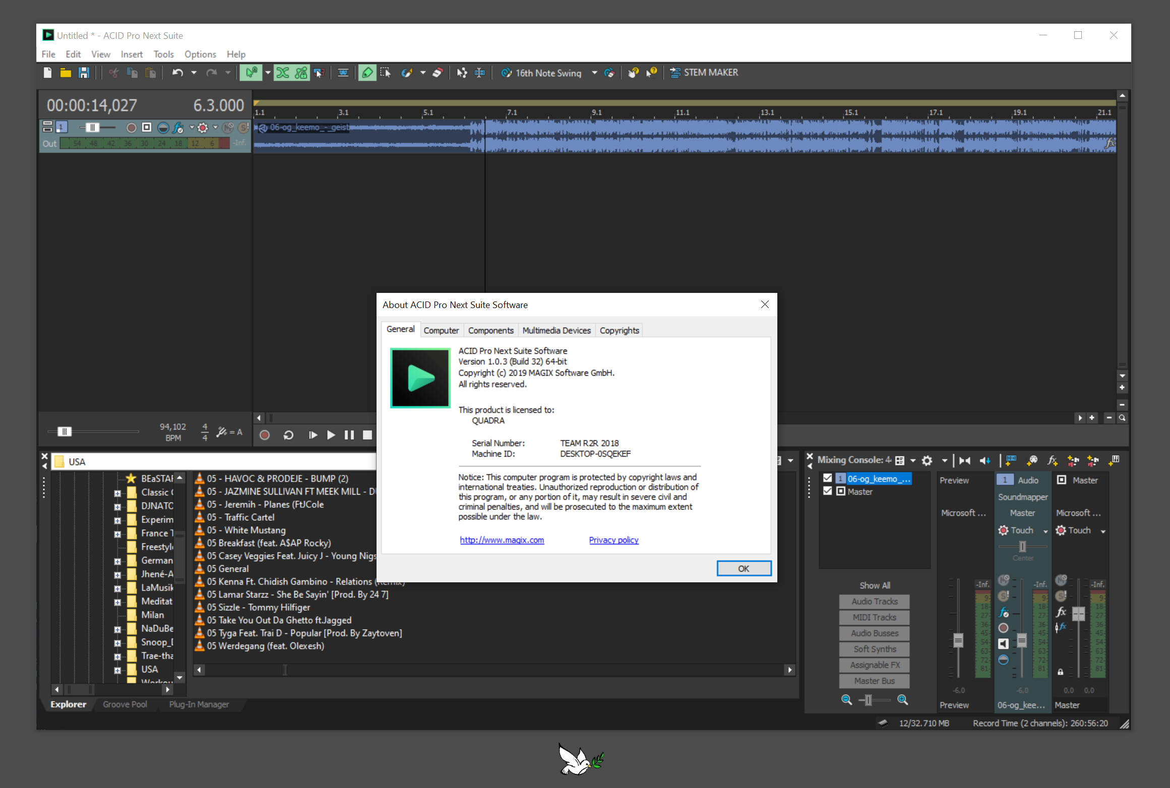Click the Record button in transport controls
The height and width of the screenshot is (788, 1170).
coord(265,435)
